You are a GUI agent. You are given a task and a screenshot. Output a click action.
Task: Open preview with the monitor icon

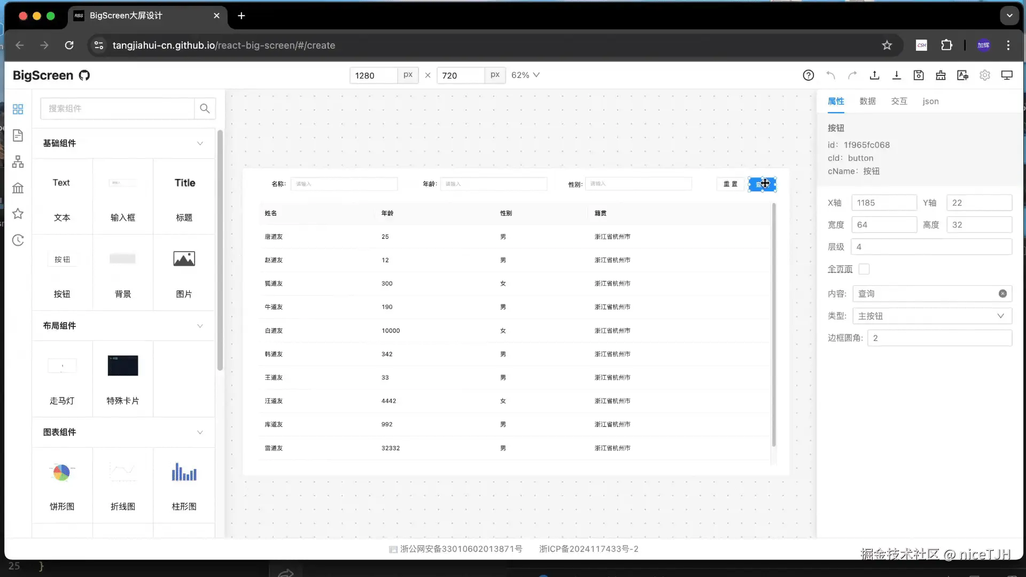(x=1007, y=75)
